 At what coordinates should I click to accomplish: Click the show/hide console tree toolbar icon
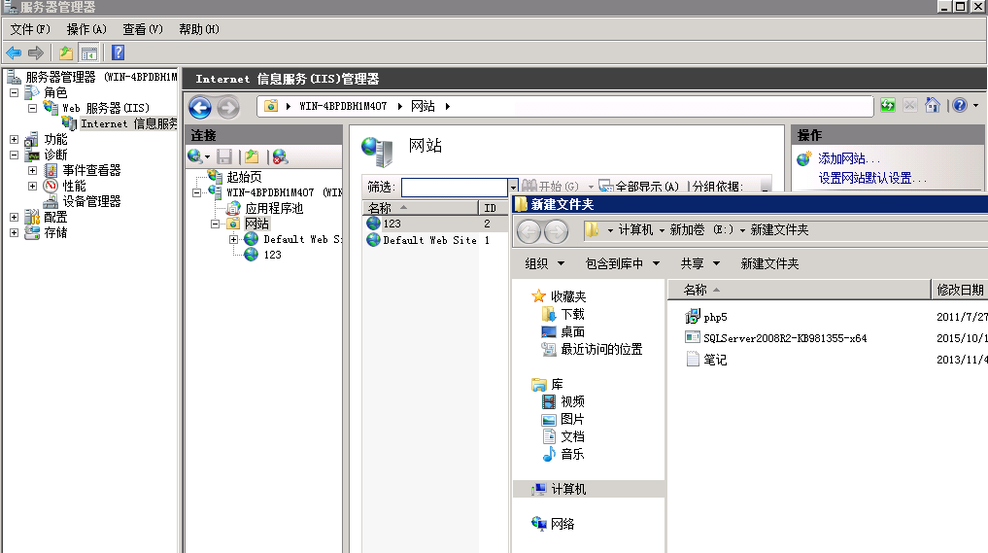[88, 52]
